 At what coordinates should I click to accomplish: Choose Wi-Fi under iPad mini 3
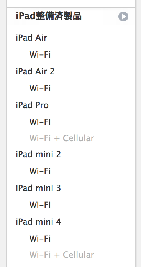(x=40, y=205)
